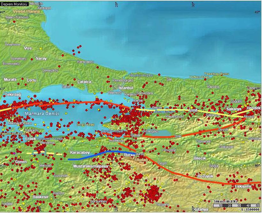Screen dimensions: 262x213
Task: Click the Balıkesir city label
Action: pyautogui.click(x=40, y=197)
